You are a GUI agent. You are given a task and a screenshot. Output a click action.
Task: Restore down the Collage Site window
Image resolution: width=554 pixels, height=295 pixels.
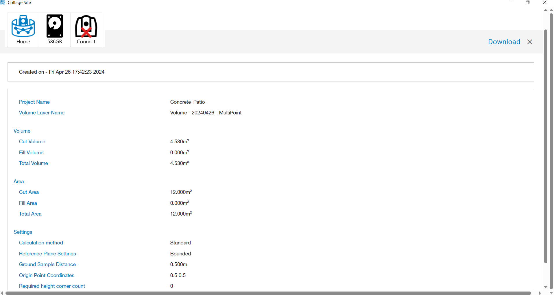528,3
